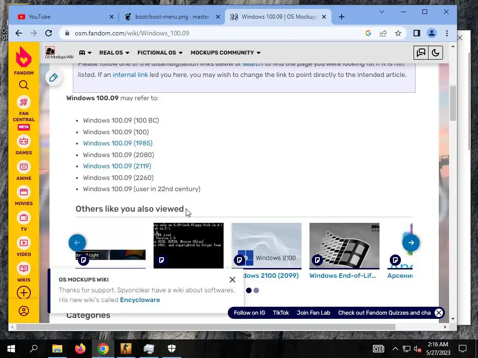Open the Windows End-of-Life flag thumbnail
This screenshot has height=358, width=478.
(x=344, y=246)
